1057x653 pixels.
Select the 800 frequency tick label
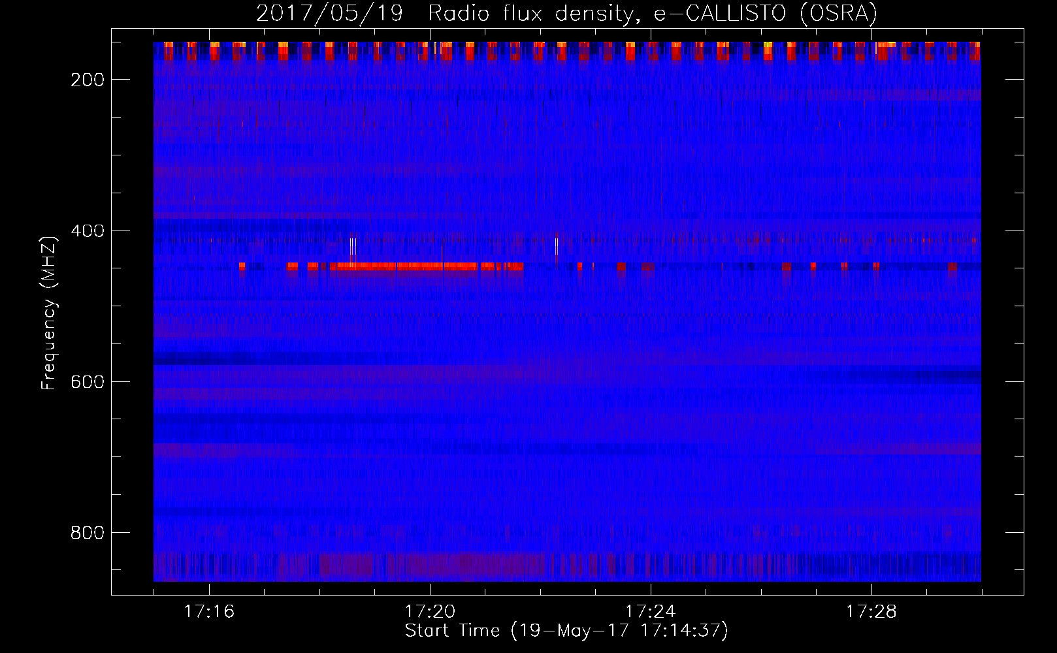click(x=88, y=533)
